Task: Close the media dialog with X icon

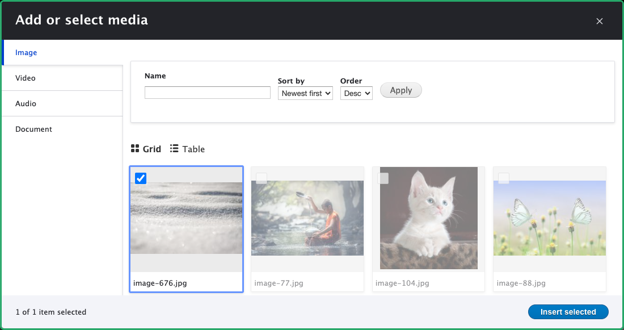Action: click(599, 22)
